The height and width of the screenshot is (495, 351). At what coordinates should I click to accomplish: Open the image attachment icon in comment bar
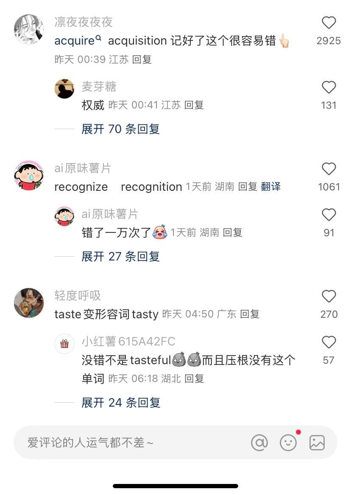pyautogui.click(x=317, y=443)
